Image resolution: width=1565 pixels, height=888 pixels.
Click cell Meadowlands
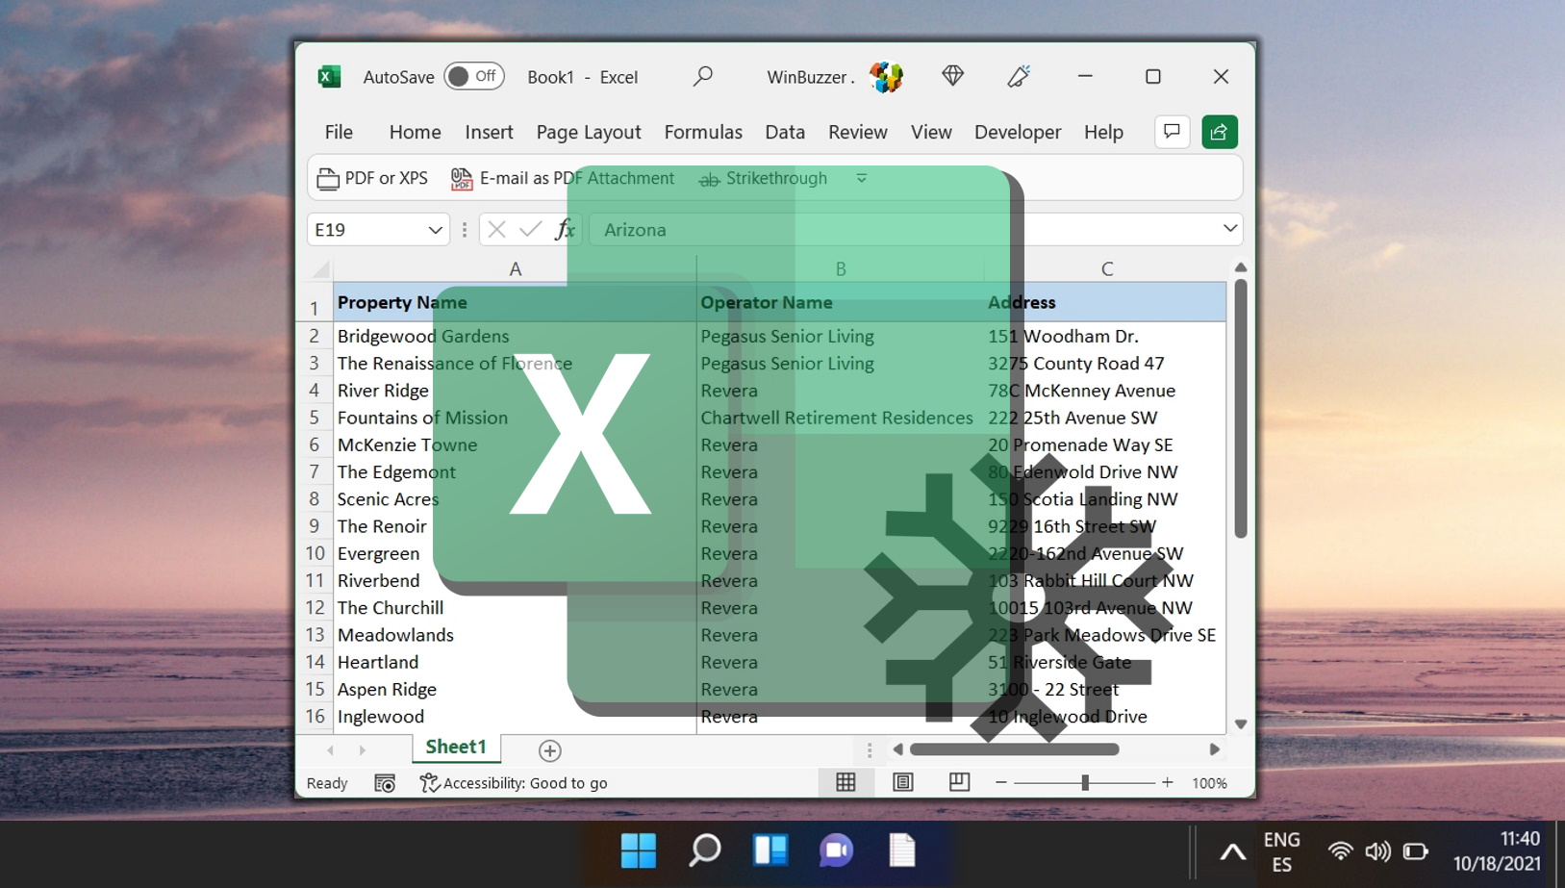[515, 635]
